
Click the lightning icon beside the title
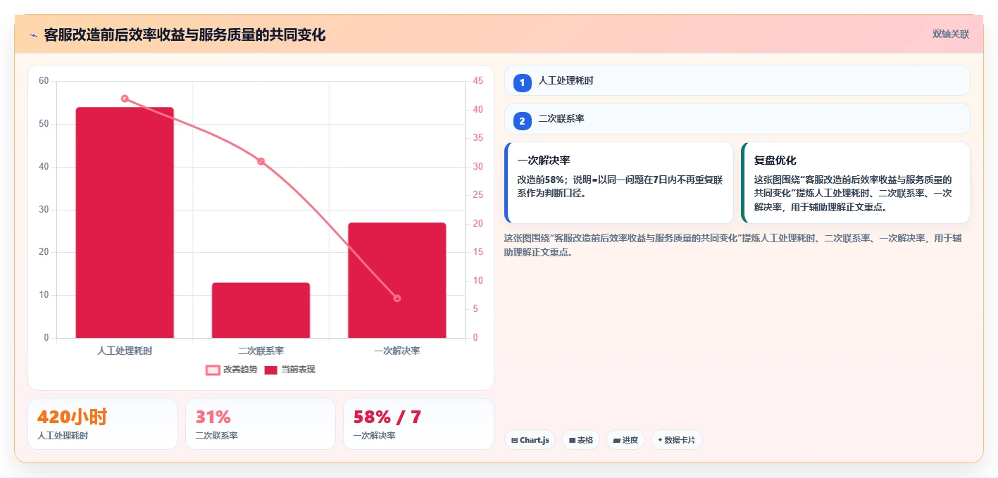pos(34,35)
